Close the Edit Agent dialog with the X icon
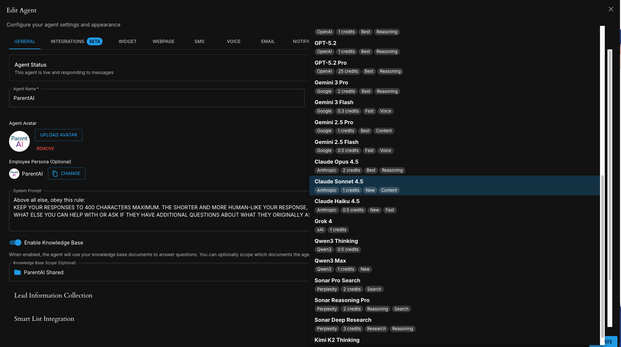The width and height of the screenshot is (621, 347). (x=611, y=9)
